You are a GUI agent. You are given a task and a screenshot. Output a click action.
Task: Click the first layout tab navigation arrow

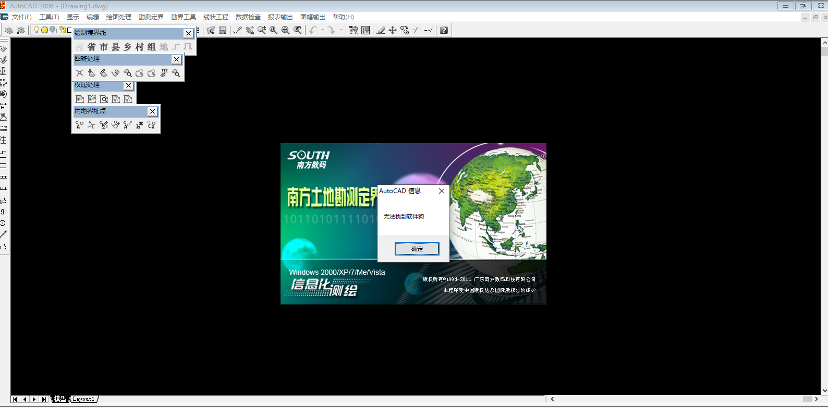click(x=15, y=399)
